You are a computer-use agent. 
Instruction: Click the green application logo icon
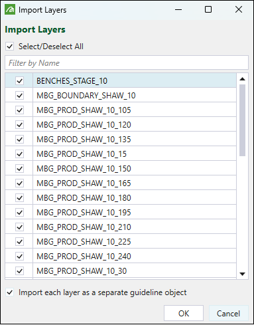coord(10,9)
